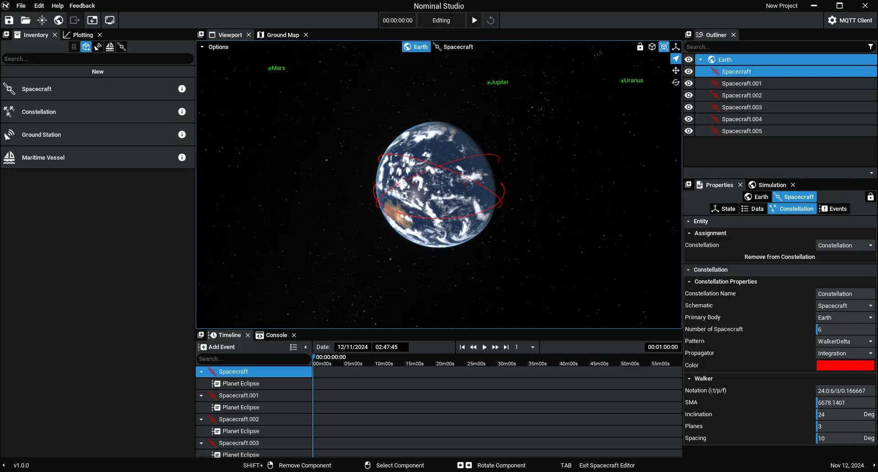Toggle visibility of Spacecraft.005
The width and height of the screenshot is (878, 472).
click(x=689, y=131)
